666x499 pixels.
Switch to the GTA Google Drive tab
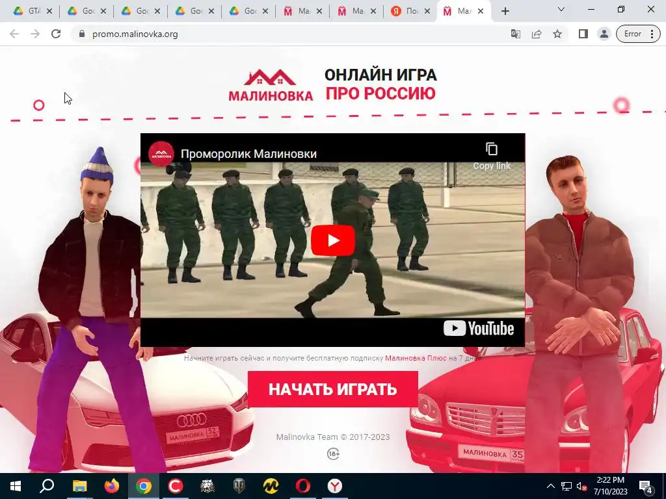[x=29, y=11]
